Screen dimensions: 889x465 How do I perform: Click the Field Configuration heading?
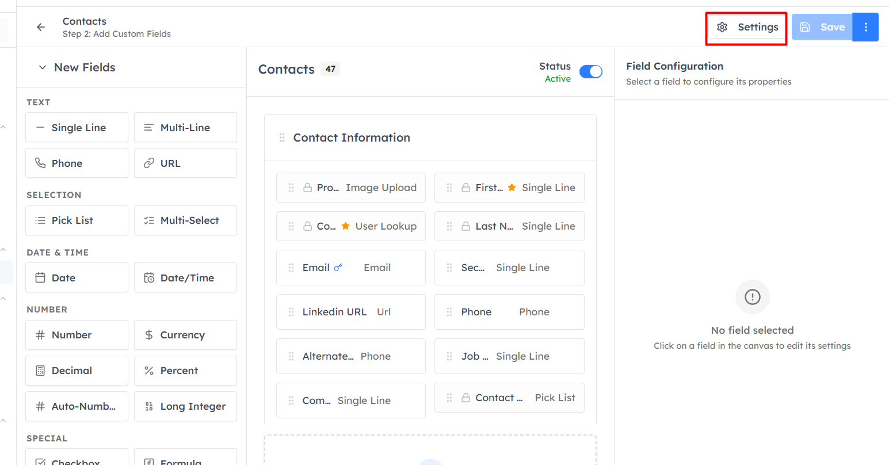click(x=674, y=66)
